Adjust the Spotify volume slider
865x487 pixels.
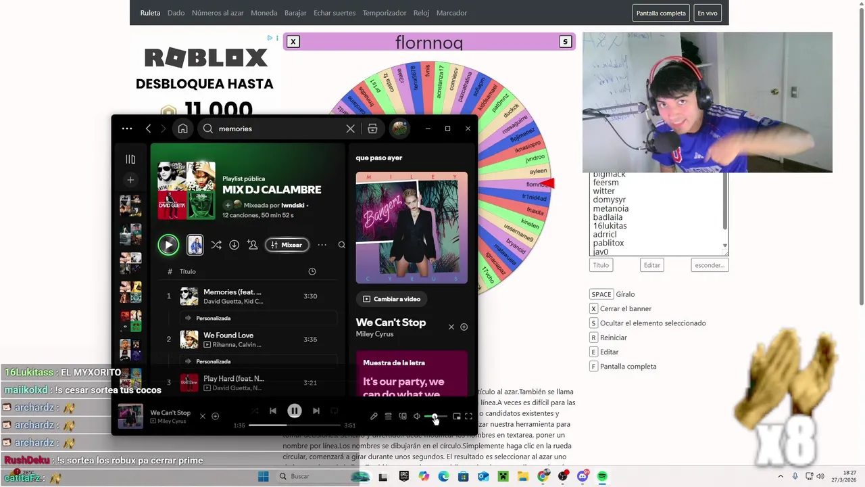[435, 417]
